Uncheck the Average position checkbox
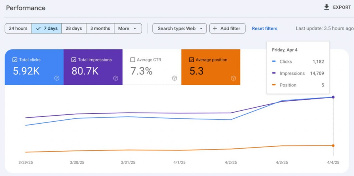 tap(191, 60)
